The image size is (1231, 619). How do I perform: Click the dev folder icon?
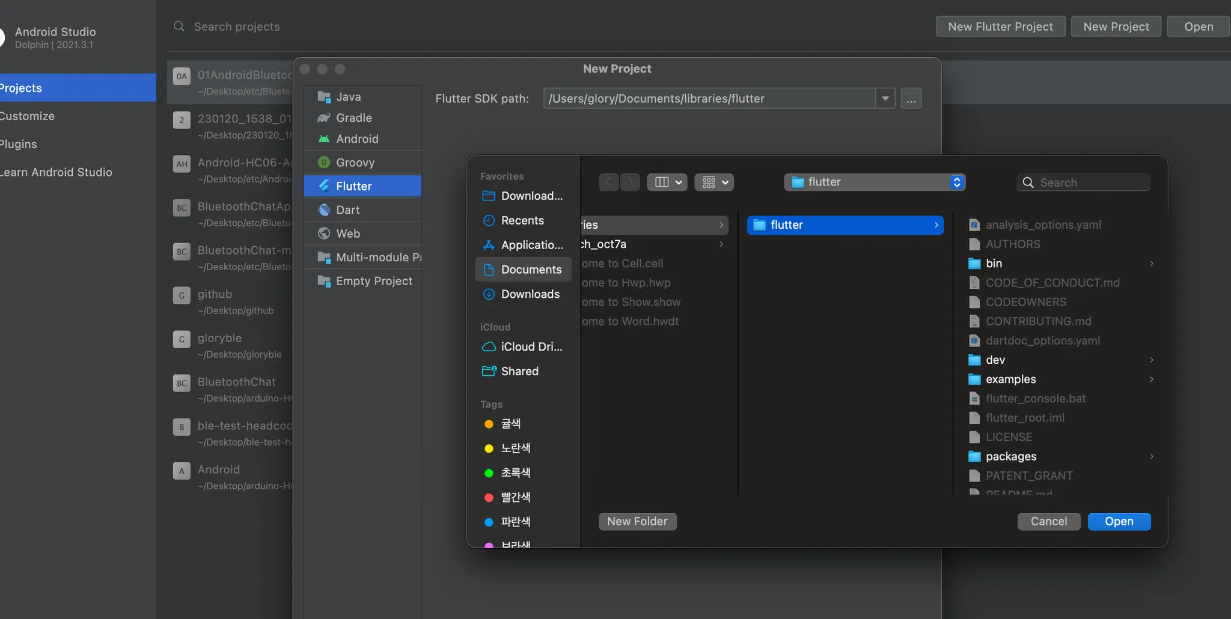pos(974,360)
